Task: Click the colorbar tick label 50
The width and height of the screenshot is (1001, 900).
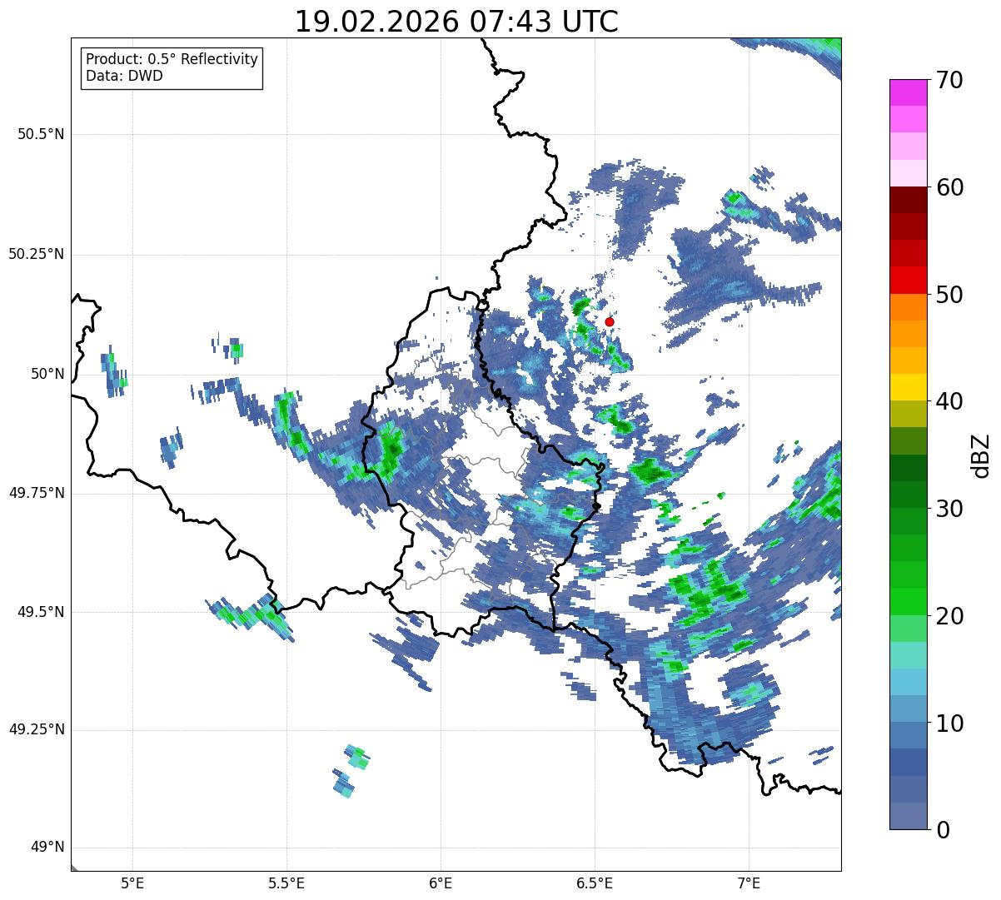Action: [x=949, y=295]
